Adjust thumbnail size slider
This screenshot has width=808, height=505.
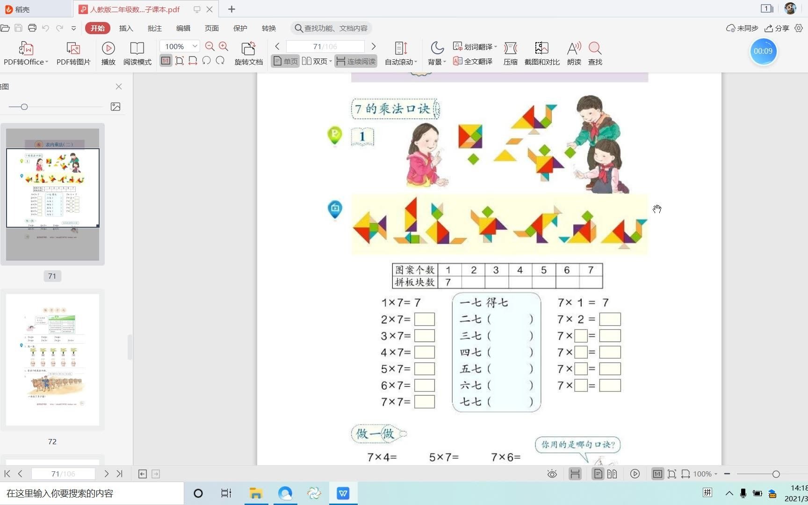(x=24, y=107)
